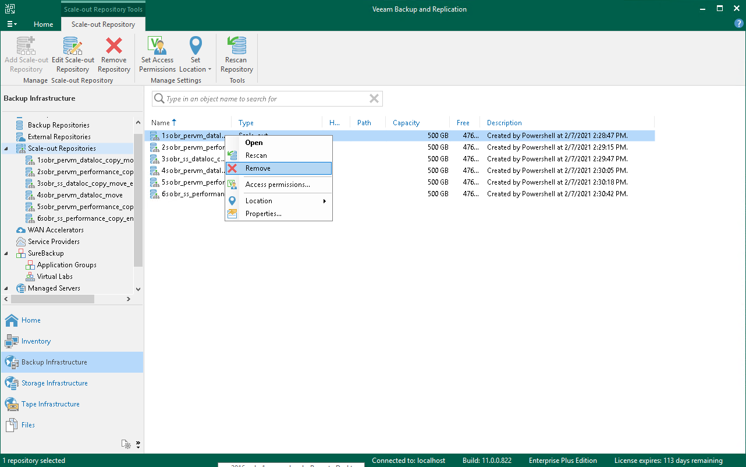Switch to the Home ribbon tab
The height and width of the screenshot is (467, 746).
click(x=43, y=24)
